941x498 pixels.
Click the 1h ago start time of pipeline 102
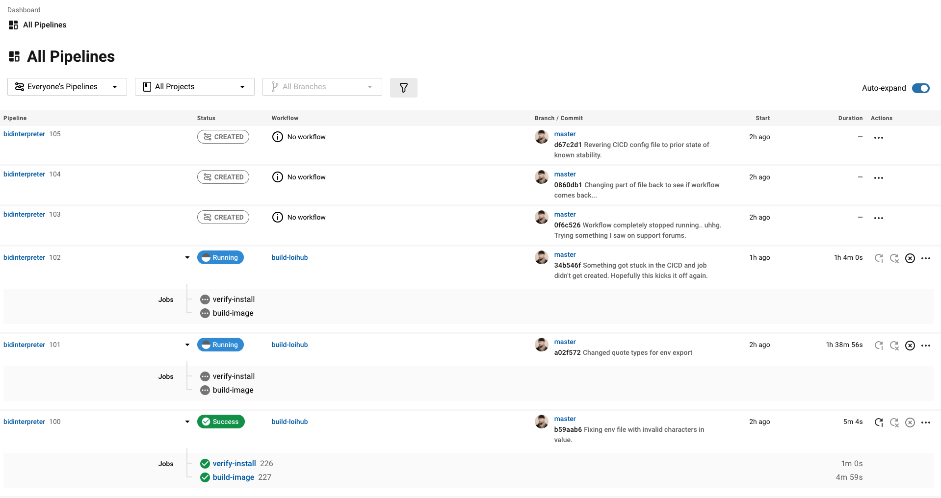pos(759,257)
